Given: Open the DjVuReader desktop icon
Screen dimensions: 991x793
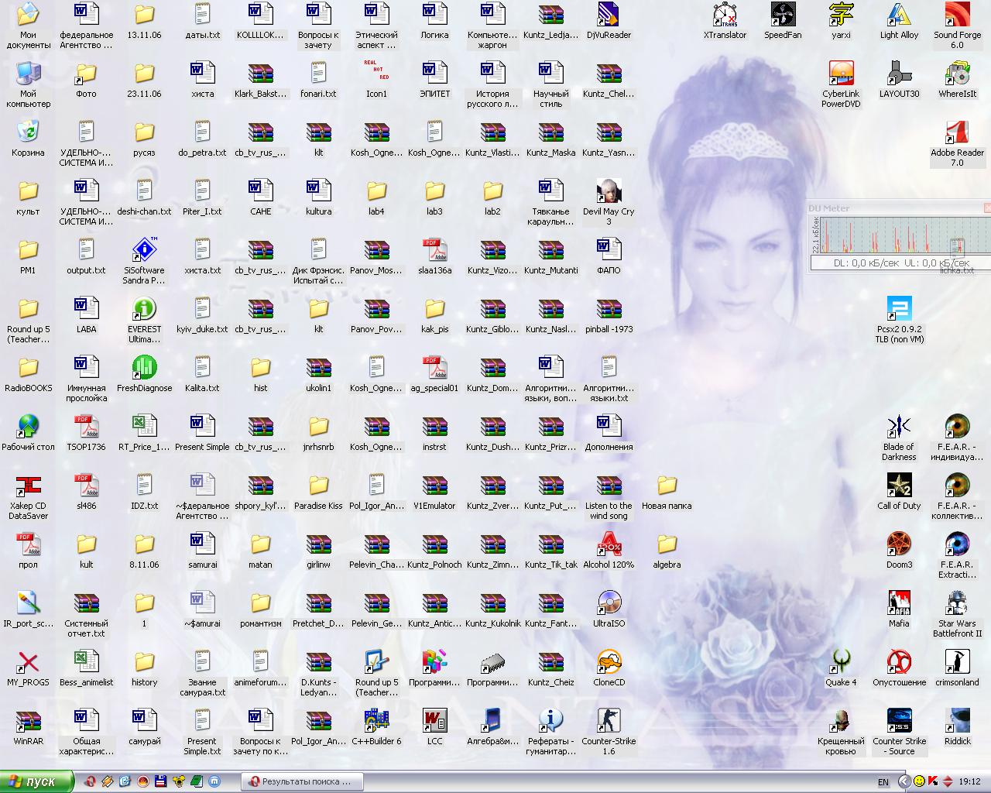Looking at the screenshot, I should pyautogui.click(x=609, y=15).
